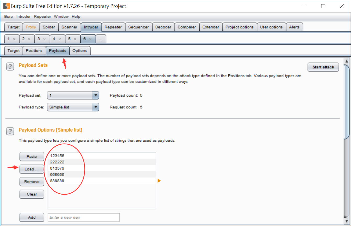Open the Burp menu
351x226 pixels.
pos(9,16)
